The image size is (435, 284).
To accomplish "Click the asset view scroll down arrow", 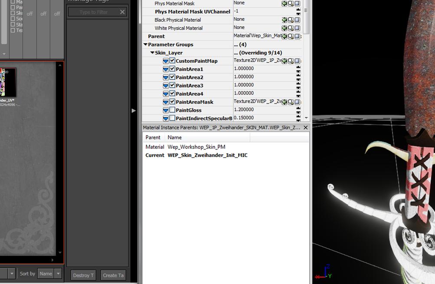I will click(x=60, y=252).
